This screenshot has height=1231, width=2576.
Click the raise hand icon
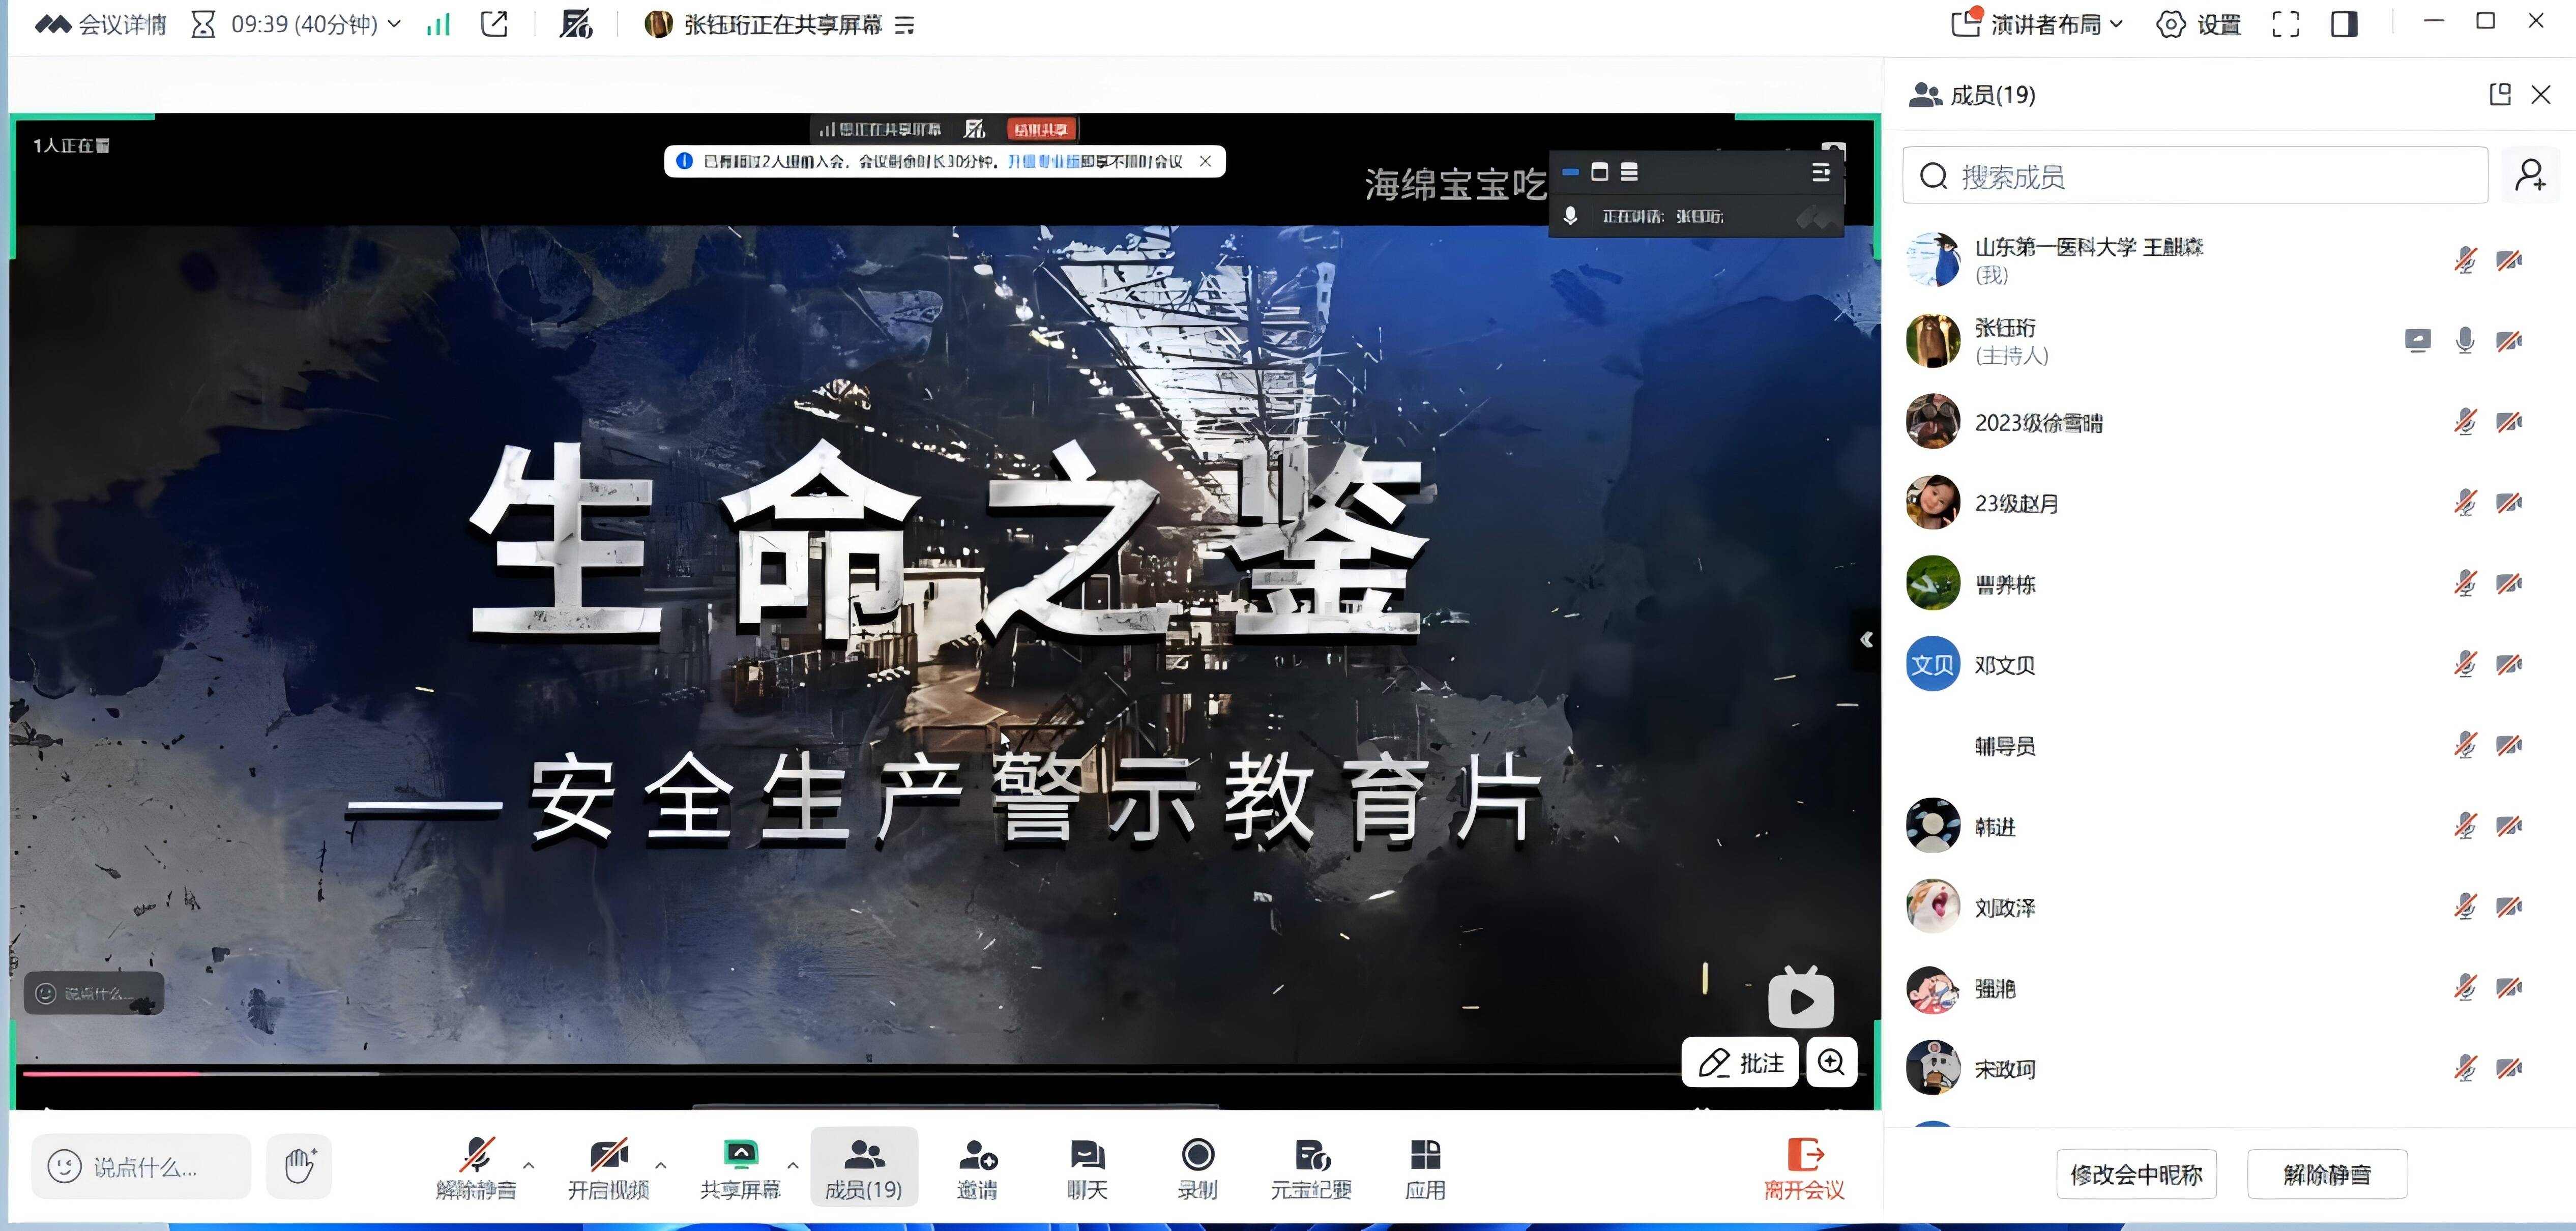(299, 1165)
